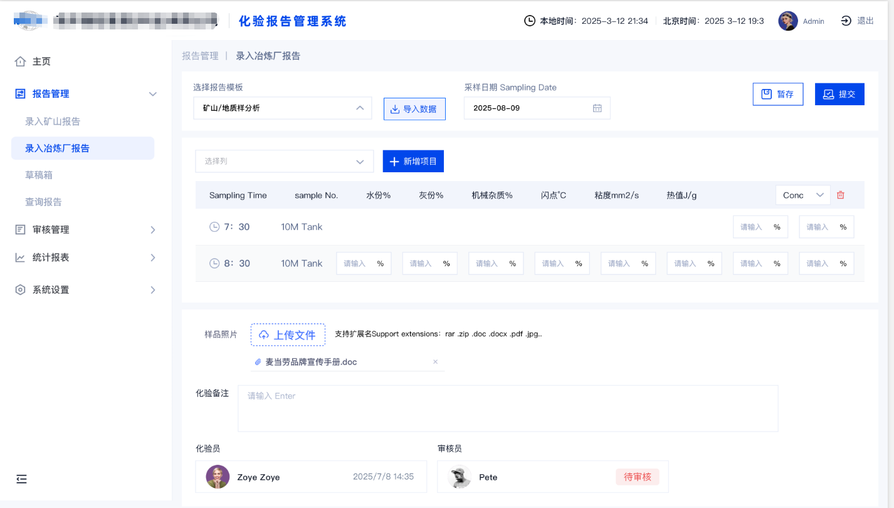This screenshot has width=894, height=508.
Task: Click the 提交 submit button
Action: tap(839, 94)
